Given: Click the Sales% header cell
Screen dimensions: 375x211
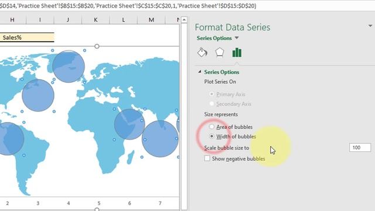Looking at the screenshot, I should click(27, 38).
